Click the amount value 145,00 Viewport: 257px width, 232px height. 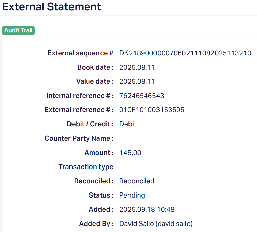(x=130, y=153)
